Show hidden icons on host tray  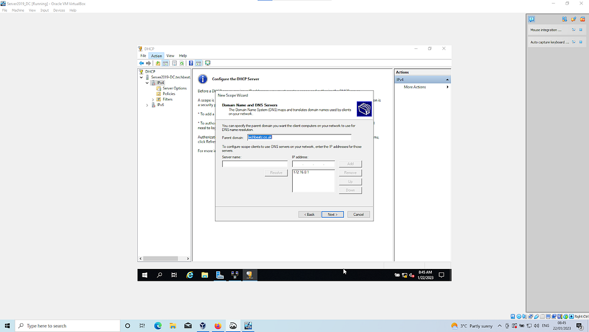pyautogui.click(x=499, y=326)
